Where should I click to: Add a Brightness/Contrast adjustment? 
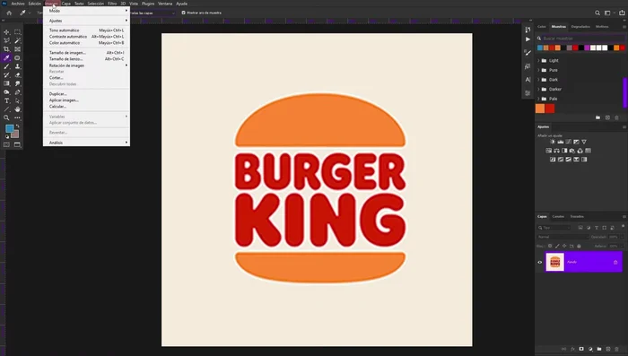pos(553,142)
